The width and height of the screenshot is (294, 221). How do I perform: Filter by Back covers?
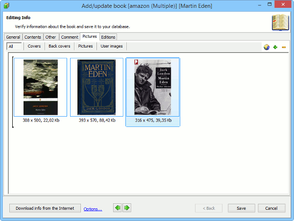[x=59, y=46]
